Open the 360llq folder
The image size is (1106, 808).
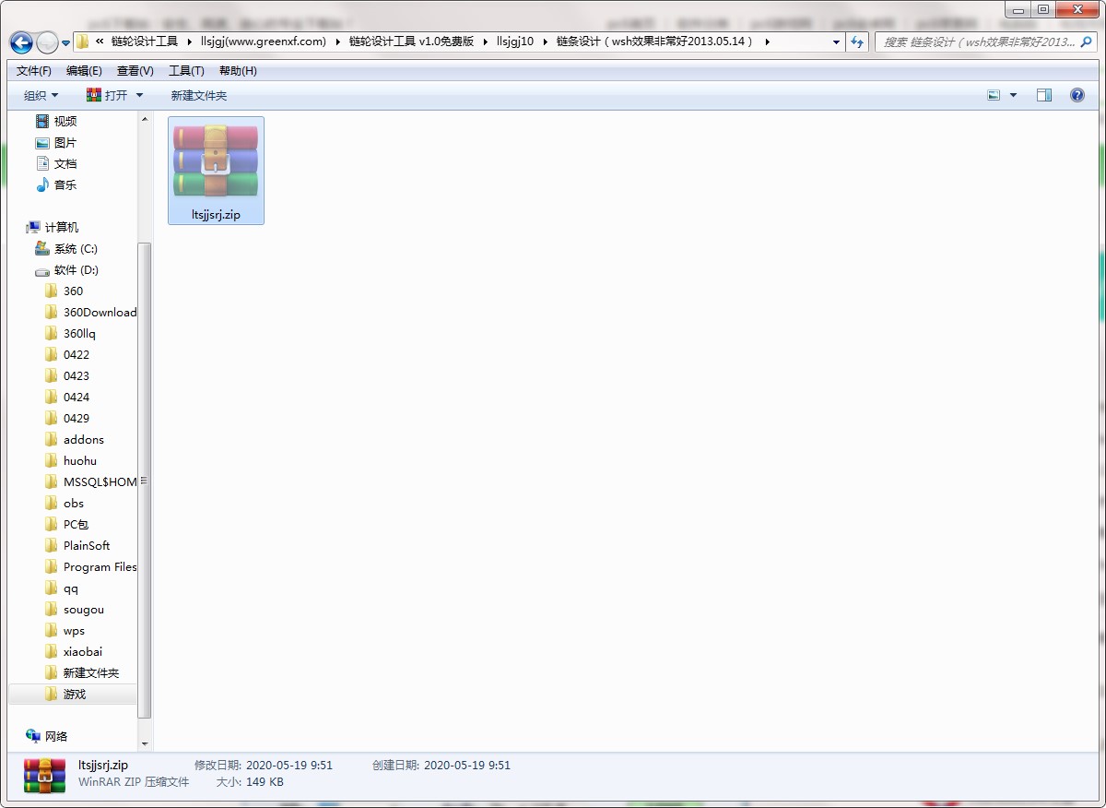[71, 333]
